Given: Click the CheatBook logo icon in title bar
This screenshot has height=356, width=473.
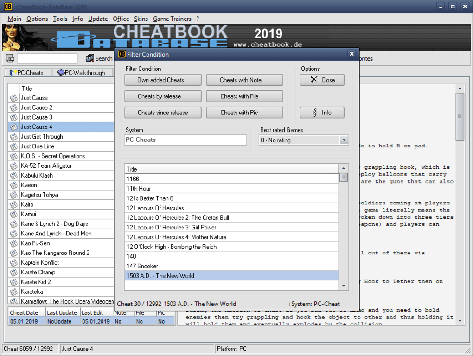Looking at the screenshot, I should click(x=8, y=6).
